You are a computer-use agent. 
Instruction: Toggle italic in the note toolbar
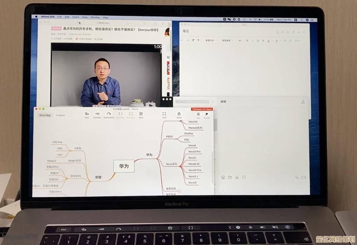pyautogui.click(x=252, y=41)
